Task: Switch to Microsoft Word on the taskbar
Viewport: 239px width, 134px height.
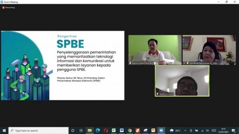Action: tap(122, 131)
